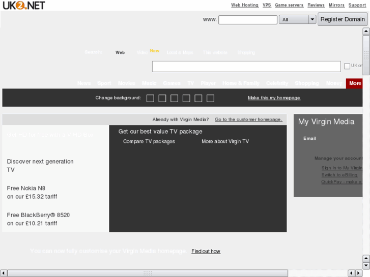Open the News navigation item
Screen dimensions: 370x277
[x=84, y=83]
